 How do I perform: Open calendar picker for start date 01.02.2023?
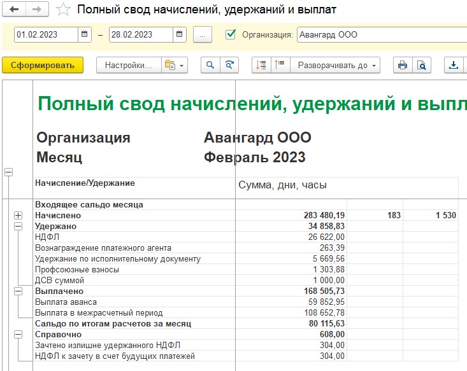click(x=85, y=34)
